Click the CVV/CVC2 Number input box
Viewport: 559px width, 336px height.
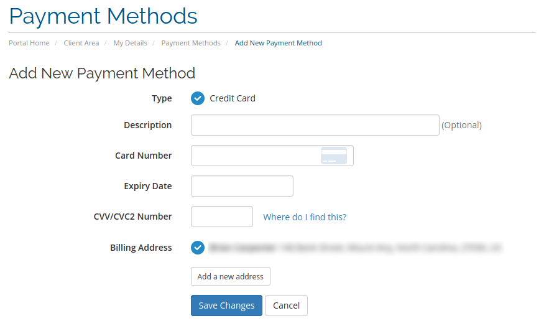(x=222, y=217)
